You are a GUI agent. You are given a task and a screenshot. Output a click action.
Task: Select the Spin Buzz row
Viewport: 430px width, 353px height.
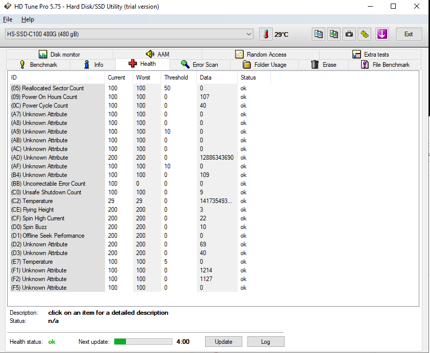139,227
